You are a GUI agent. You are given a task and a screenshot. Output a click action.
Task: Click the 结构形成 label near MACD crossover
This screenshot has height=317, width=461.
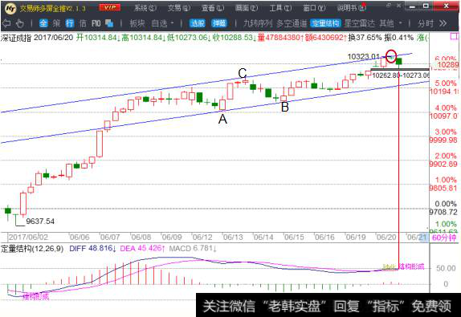pyautogui.click(x=412, y=266)
